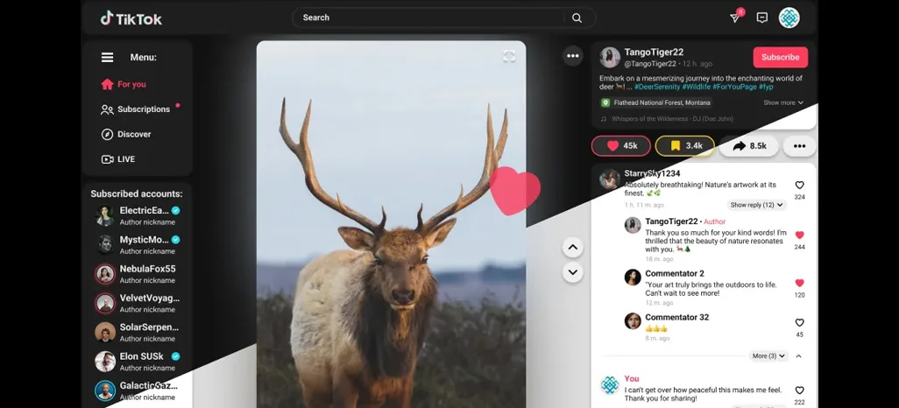Click the search magnifier icon
Screen dimensions: 899x408
(577, 18)
